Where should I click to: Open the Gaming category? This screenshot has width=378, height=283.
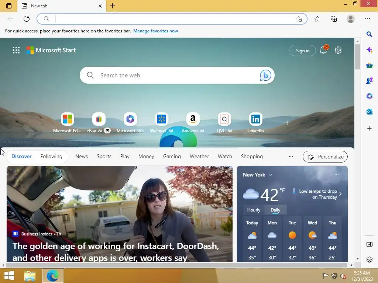[x=172, y=156]
